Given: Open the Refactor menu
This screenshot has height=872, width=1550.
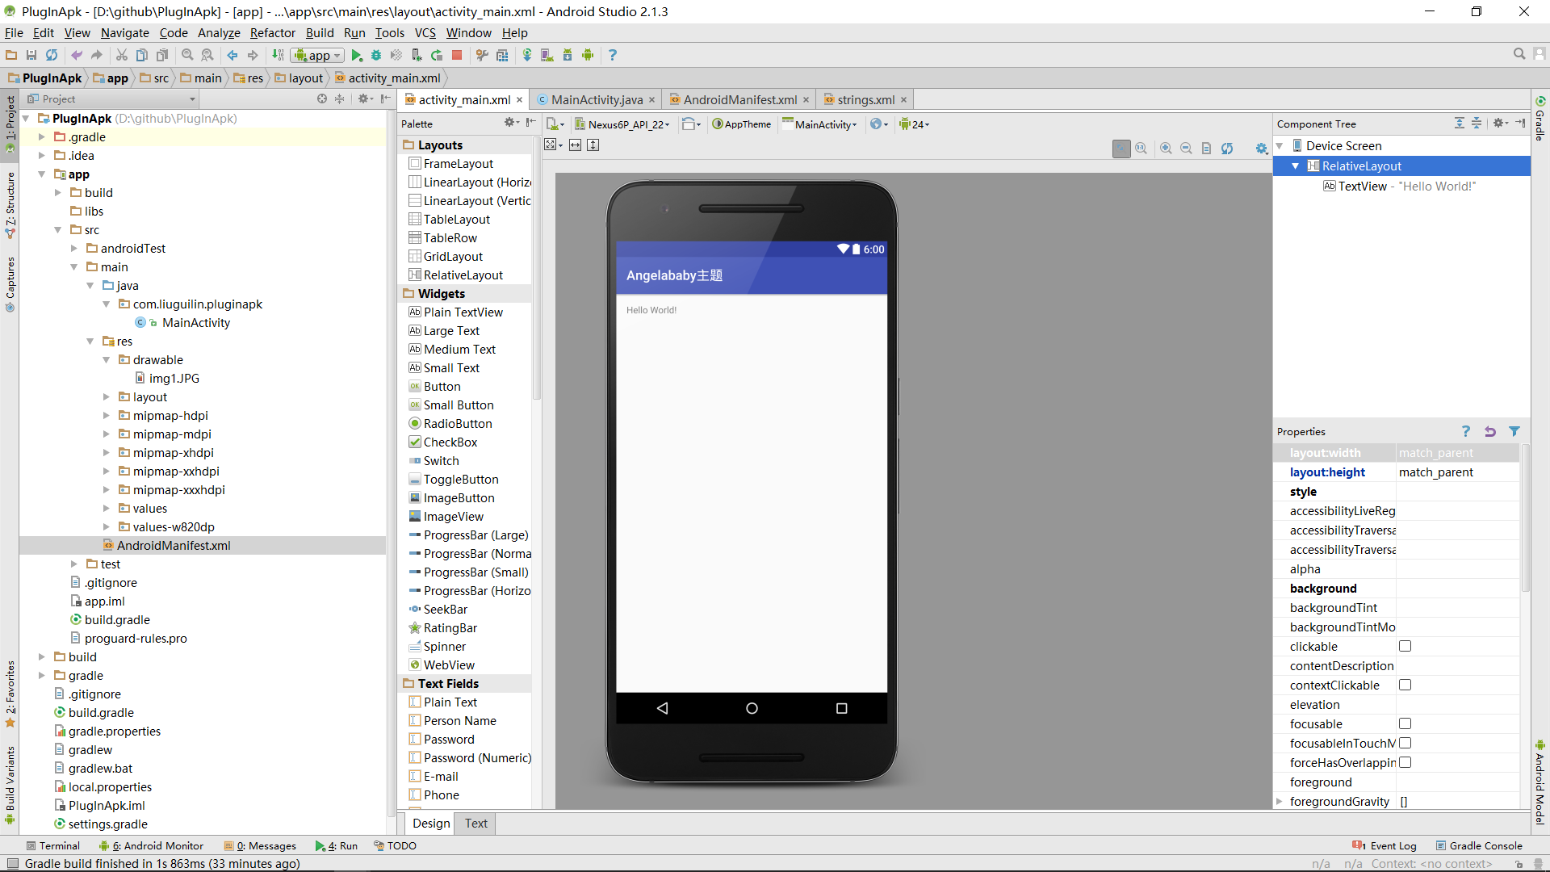Looking at the screenshot, I should pos(272,33).
